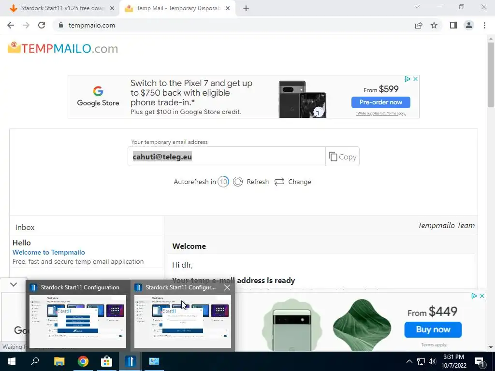
Task: Open the browser side panel icon
Action: (453, 25)
